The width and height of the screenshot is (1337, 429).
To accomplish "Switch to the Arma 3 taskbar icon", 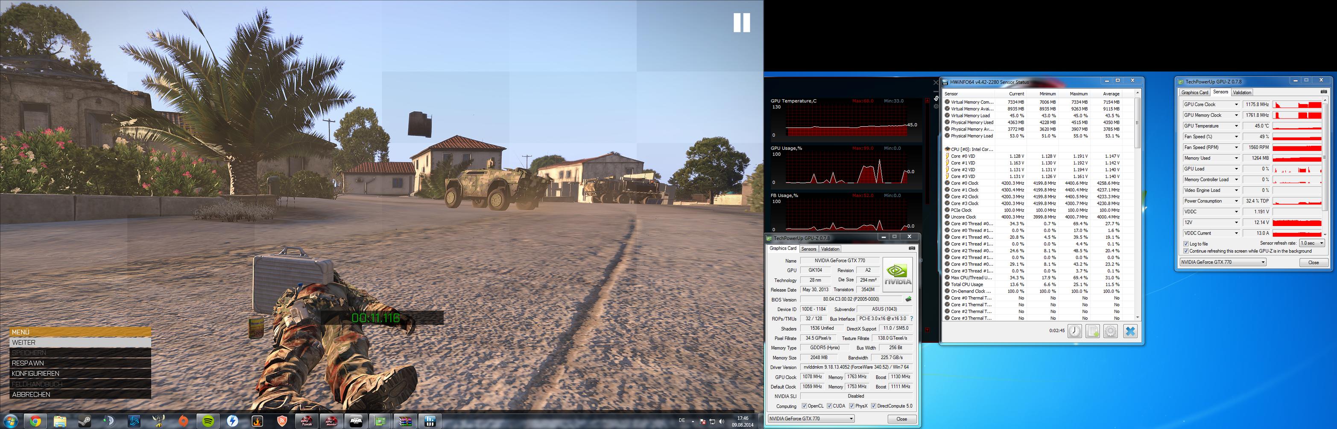I will (x=356, y=421).
